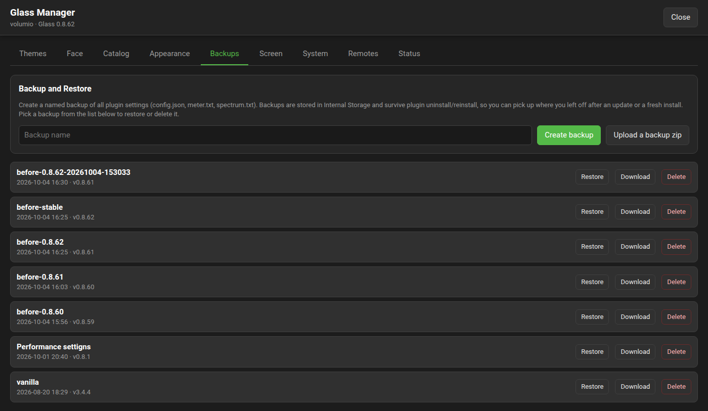Delete the before-0.8.60 backup

676,317
